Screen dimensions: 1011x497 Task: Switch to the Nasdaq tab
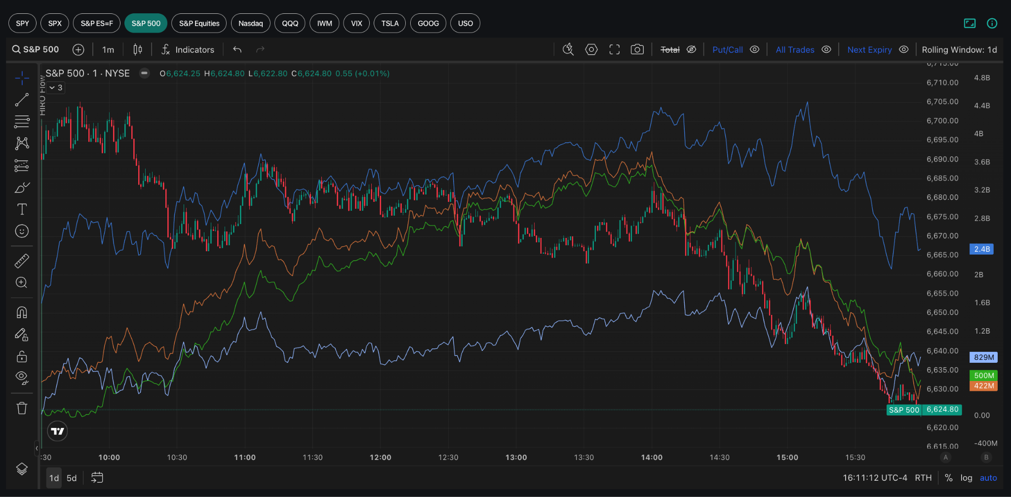[250, 23]
